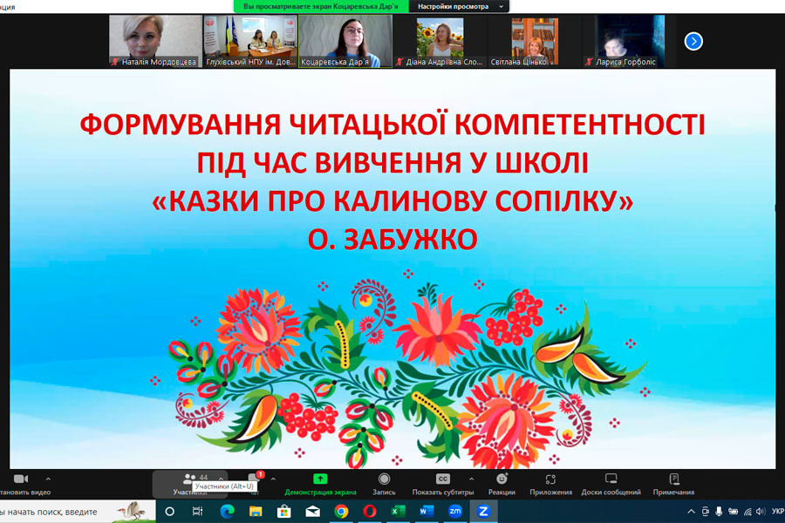Open Доски сообщений whiteboards
Image resolution: width=785 pixels, height=523 pixels.
click(611, 485)
